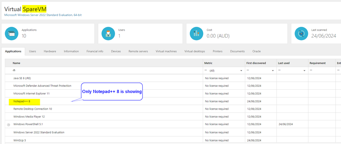341x144 pixels.
Task: Open the Virtual machines tab
Action: click(x=166, y=51)
